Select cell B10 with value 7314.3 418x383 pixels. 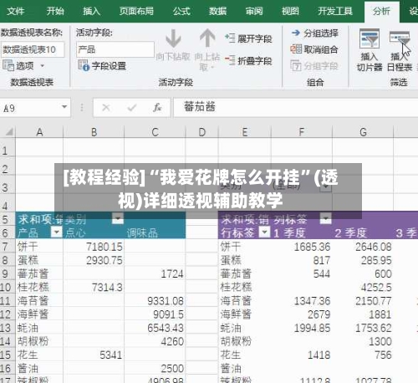pyautogui.click(x=94, y=287)
